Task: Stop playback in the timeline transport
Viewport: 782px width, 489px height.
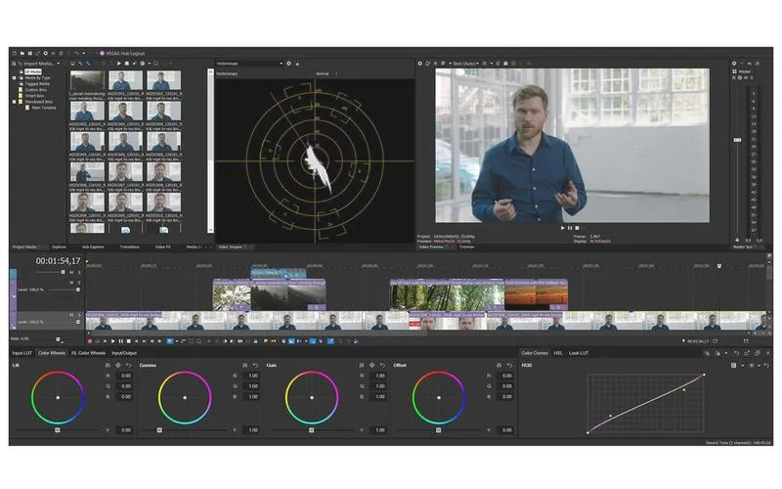Action: tap(129, 341)
